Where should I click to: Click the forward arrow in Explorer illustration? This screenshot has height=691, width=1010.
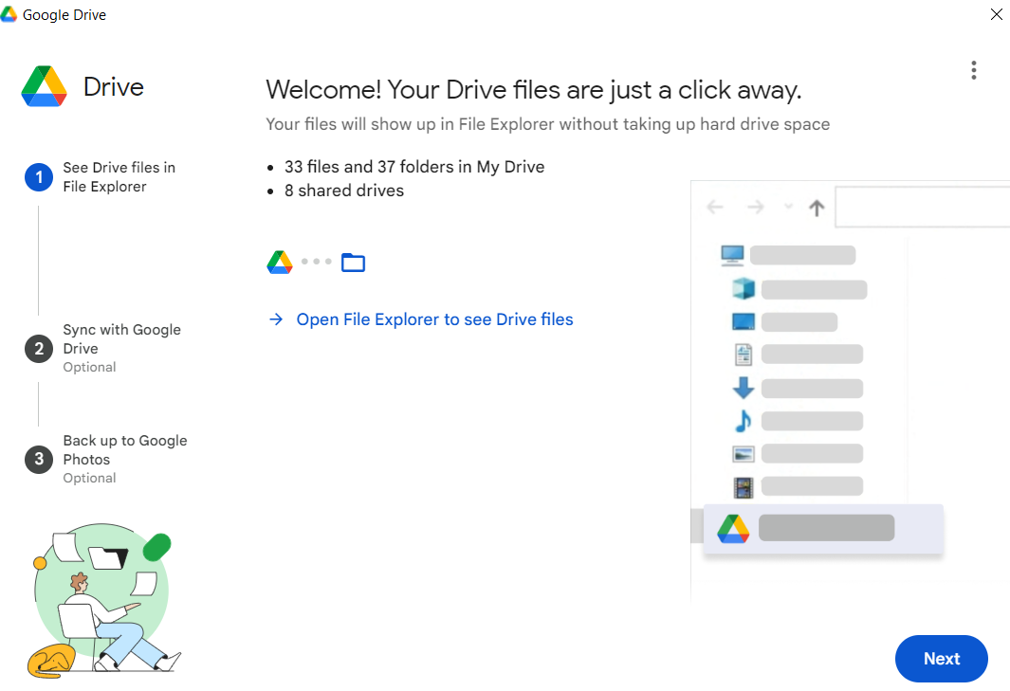(x=755, y=207)
